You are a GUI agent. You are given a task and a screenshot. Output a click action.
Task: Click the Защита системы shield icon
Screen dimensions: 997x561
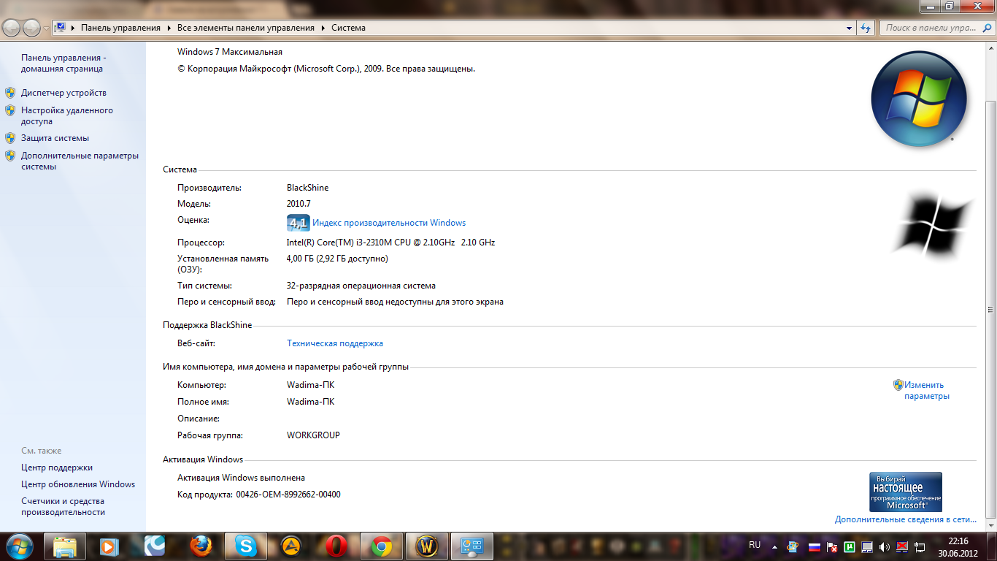10,138
